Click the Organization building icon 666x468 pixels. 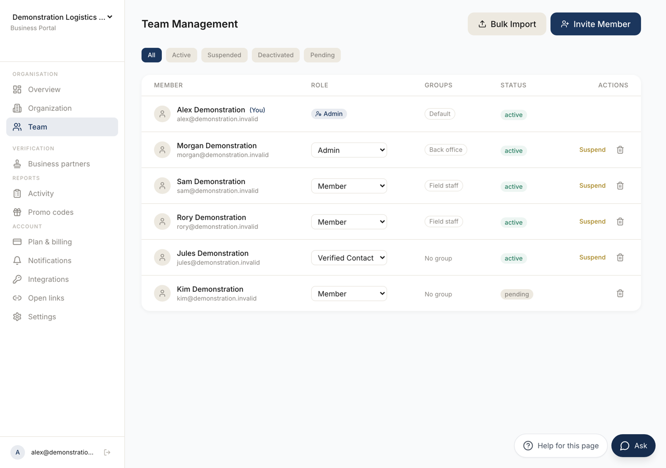tap(17, 108)
